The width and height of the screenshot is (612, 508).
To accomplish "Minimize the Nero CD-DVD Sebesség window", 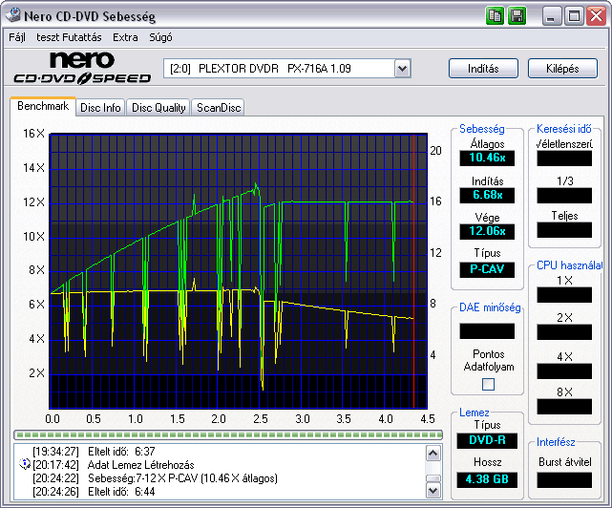I will (x=551, y=16).
